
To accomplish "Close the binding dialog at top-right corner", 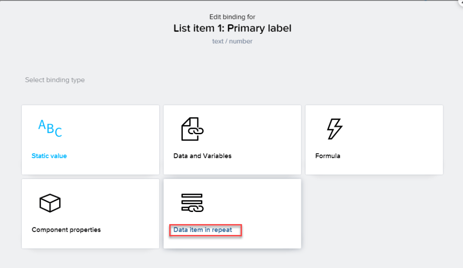I will click(460, 2).
